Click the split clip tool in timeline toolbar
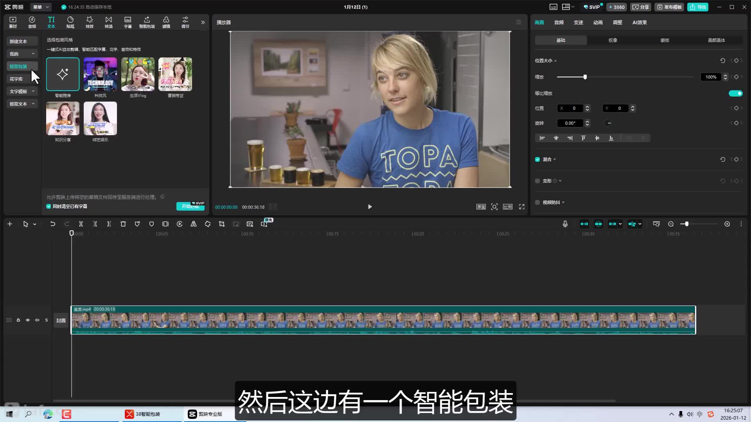The width and height of the screenshot is (751, 422). pos(81,224)
